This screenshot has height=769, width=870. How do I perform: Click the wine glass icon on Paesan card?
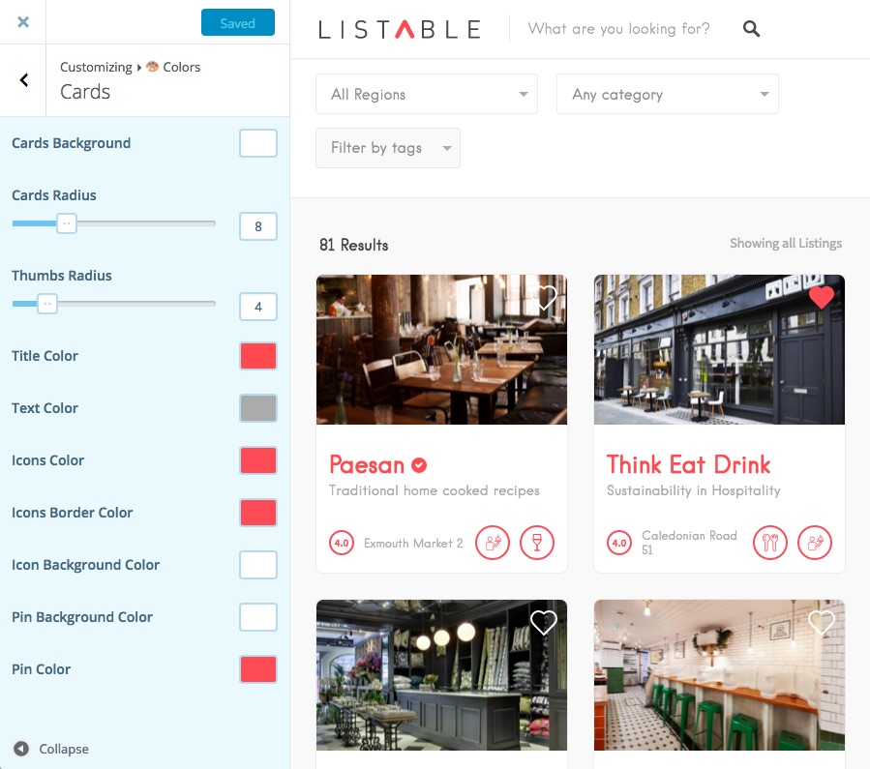pos(536,543)
